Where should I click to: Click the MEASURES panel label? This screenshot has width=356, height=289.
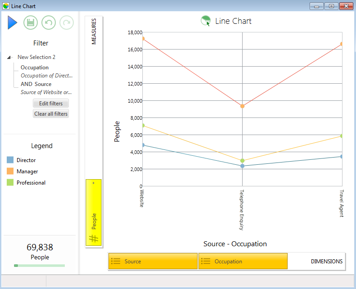pos(94,32)
